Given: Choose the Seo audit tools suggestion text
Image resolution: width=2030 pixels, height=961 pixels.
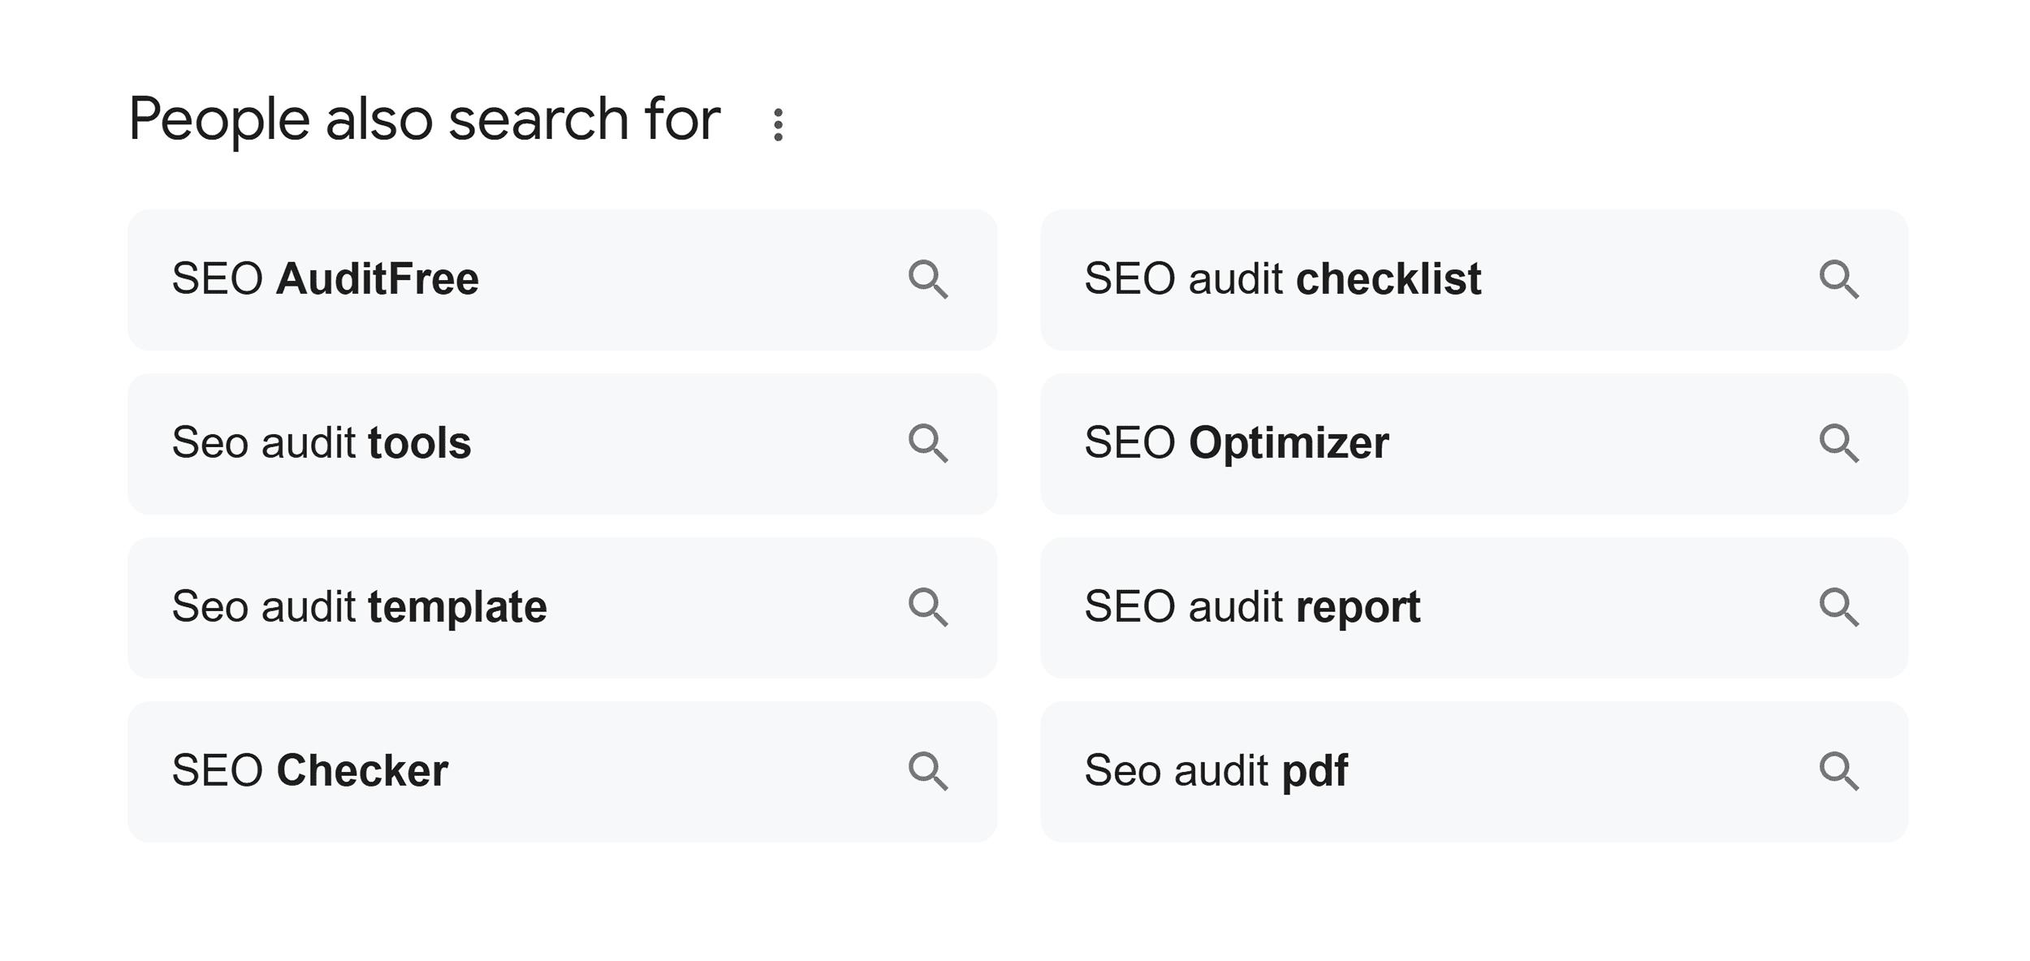Looking at the screenshot, I should (321, 443).
